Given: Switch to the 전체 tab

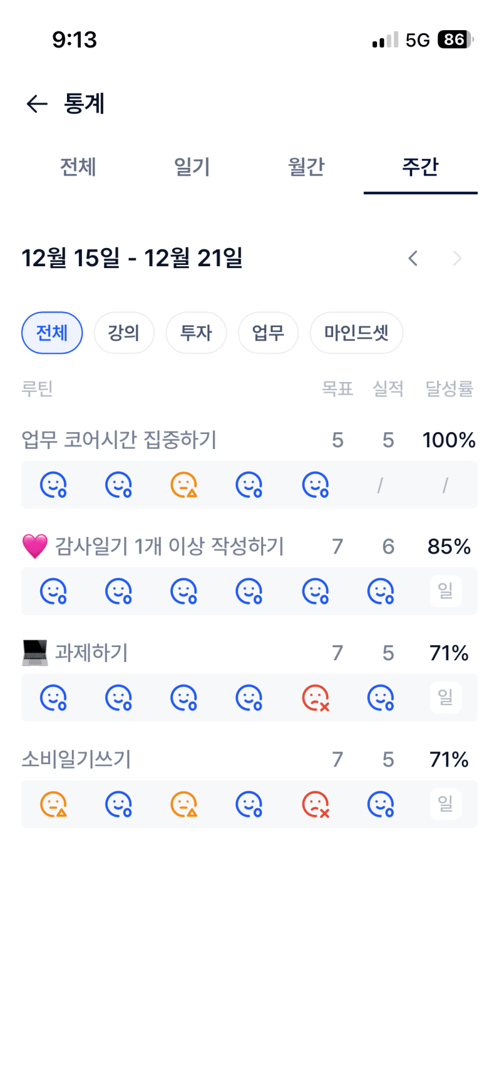Looking at the screenshot, I should click(x=78, y=167).
